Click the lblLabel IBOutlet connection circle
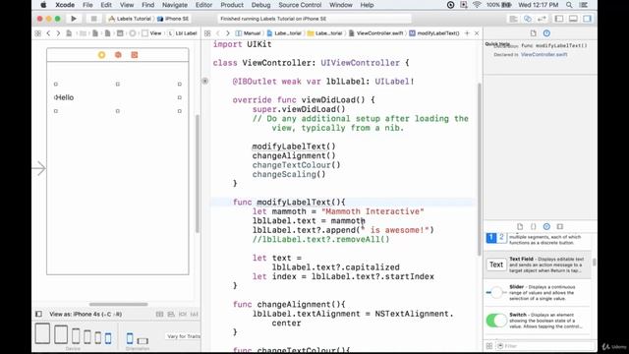This screenshot has height=354, width=629. pos(205,81)
